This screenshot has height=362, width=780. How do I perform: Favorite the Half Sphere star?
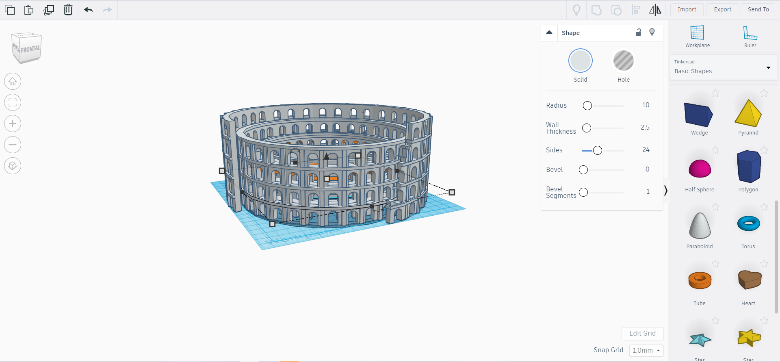(x=715, y=150)
